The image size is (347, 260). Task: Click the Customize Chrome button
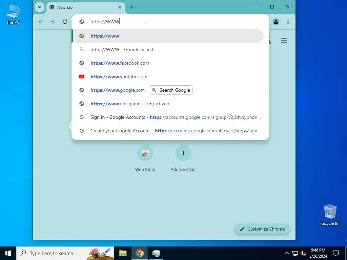tap(262, 229)
